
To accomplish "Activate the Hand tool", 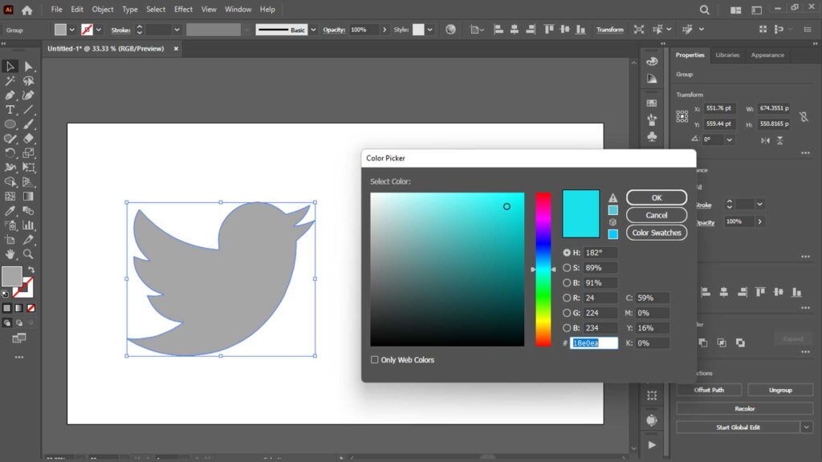I will click(x=10, y=254).
